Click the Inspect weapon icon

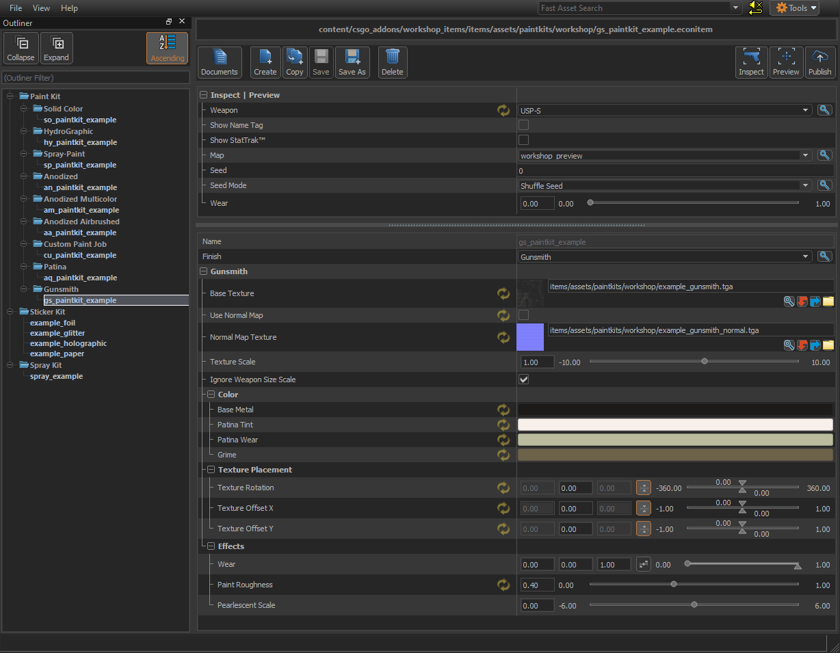point(751,62)
